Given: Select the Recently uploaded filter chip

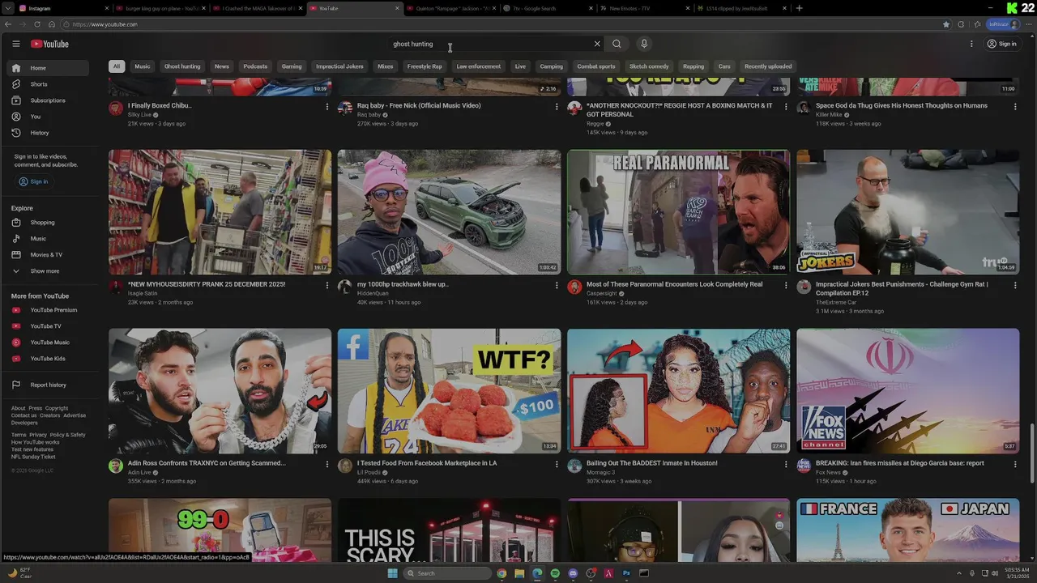Looking at the screenshot, I should pos(768,66).
